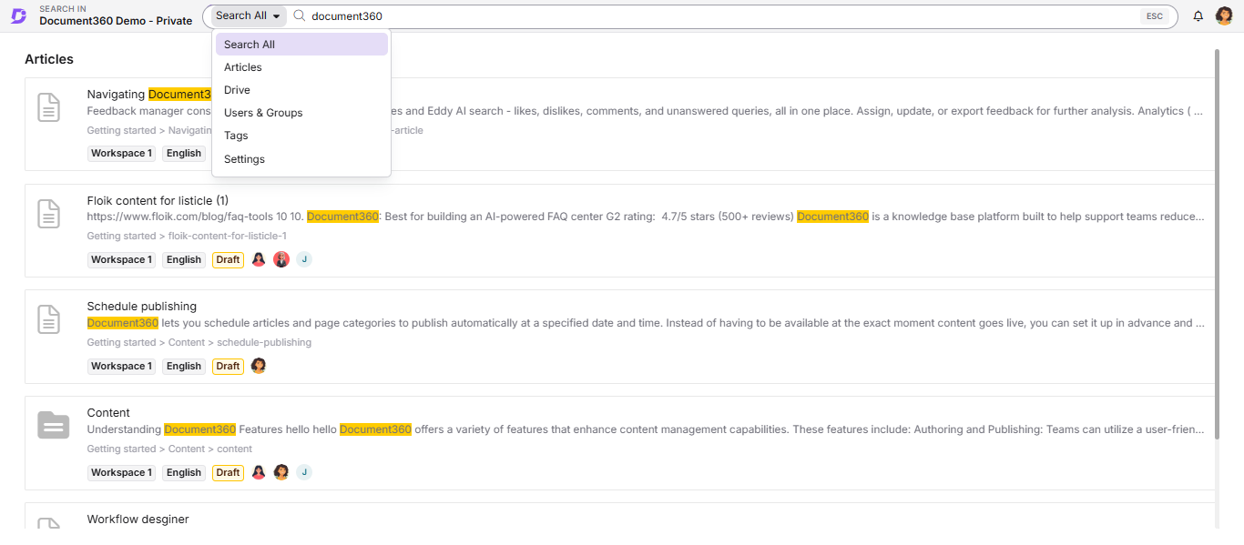The height and width of the screenshot is (545, 1244).
Task: Open the Content category result title
Action: 108,413
